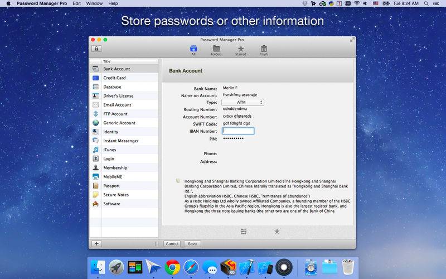
Task: Select the Database icon in sidebar
Action: tap(95, 87)
